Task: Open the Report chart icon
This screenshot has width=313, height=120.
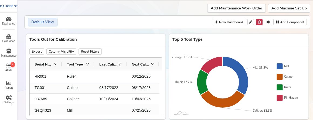Action: coord(9,83)
